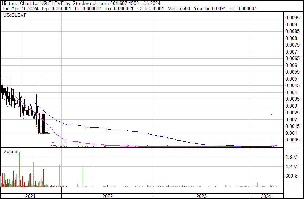Click the Vol=5,600 value in header
Screen dimensions: 304x199
coord(179,8)
